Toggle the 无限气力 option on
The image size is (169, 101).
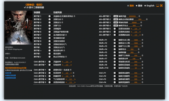(49, 26)
